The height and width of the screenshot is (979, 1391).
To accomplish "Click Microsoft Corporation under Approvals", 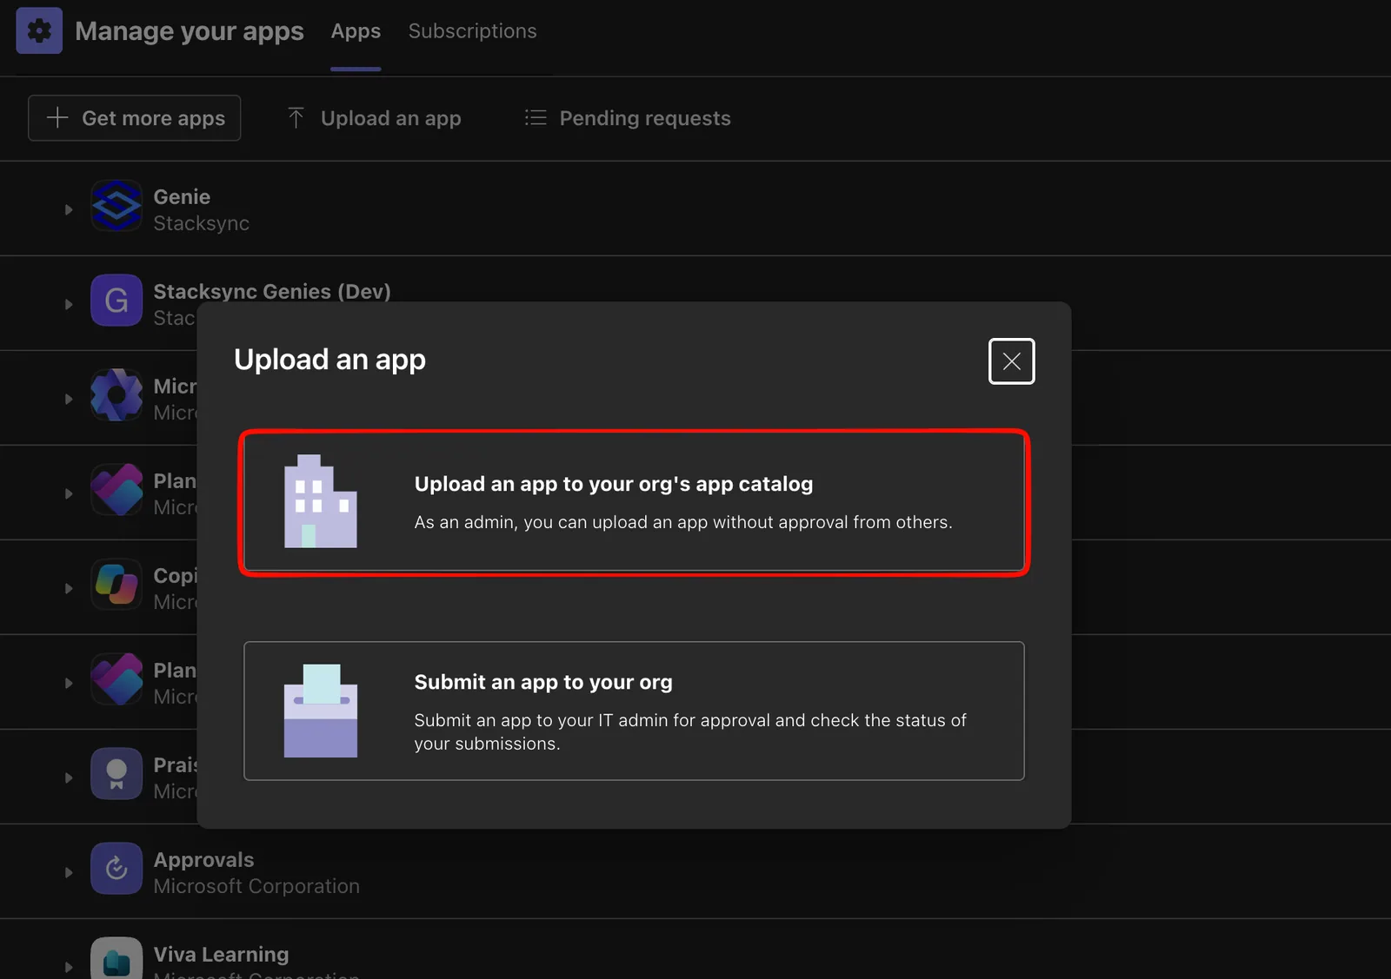I will (256, 886).
